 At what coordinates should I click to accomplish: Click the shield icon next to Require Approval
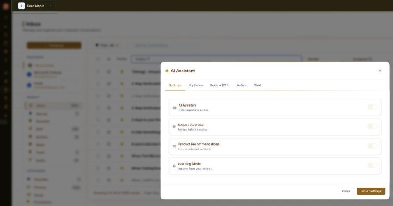pos(174,127)
